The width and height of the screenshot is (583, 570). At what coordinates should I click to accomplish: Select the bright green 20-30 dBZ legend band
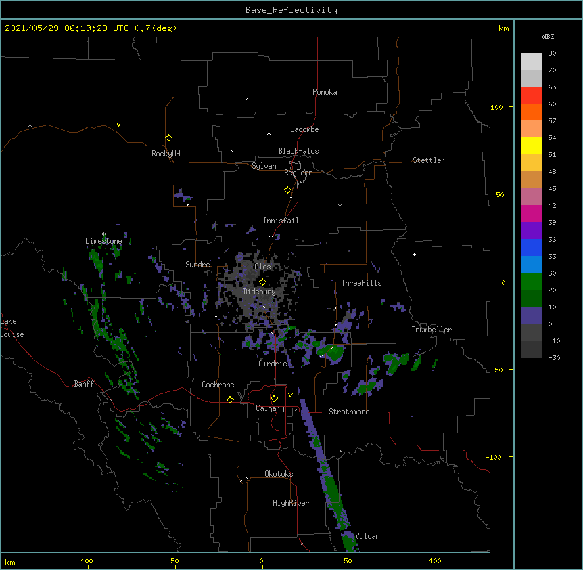tap(532, 282)
